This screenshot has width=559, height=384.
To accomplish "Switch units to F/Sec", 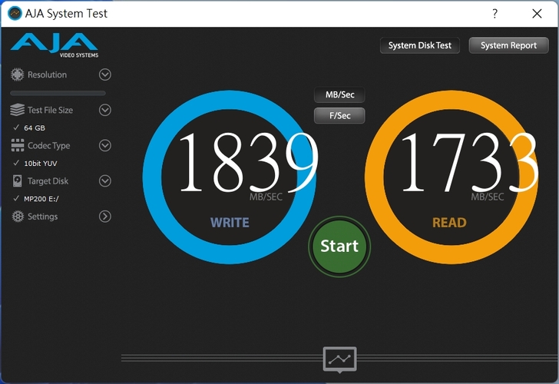I will 339,115.
